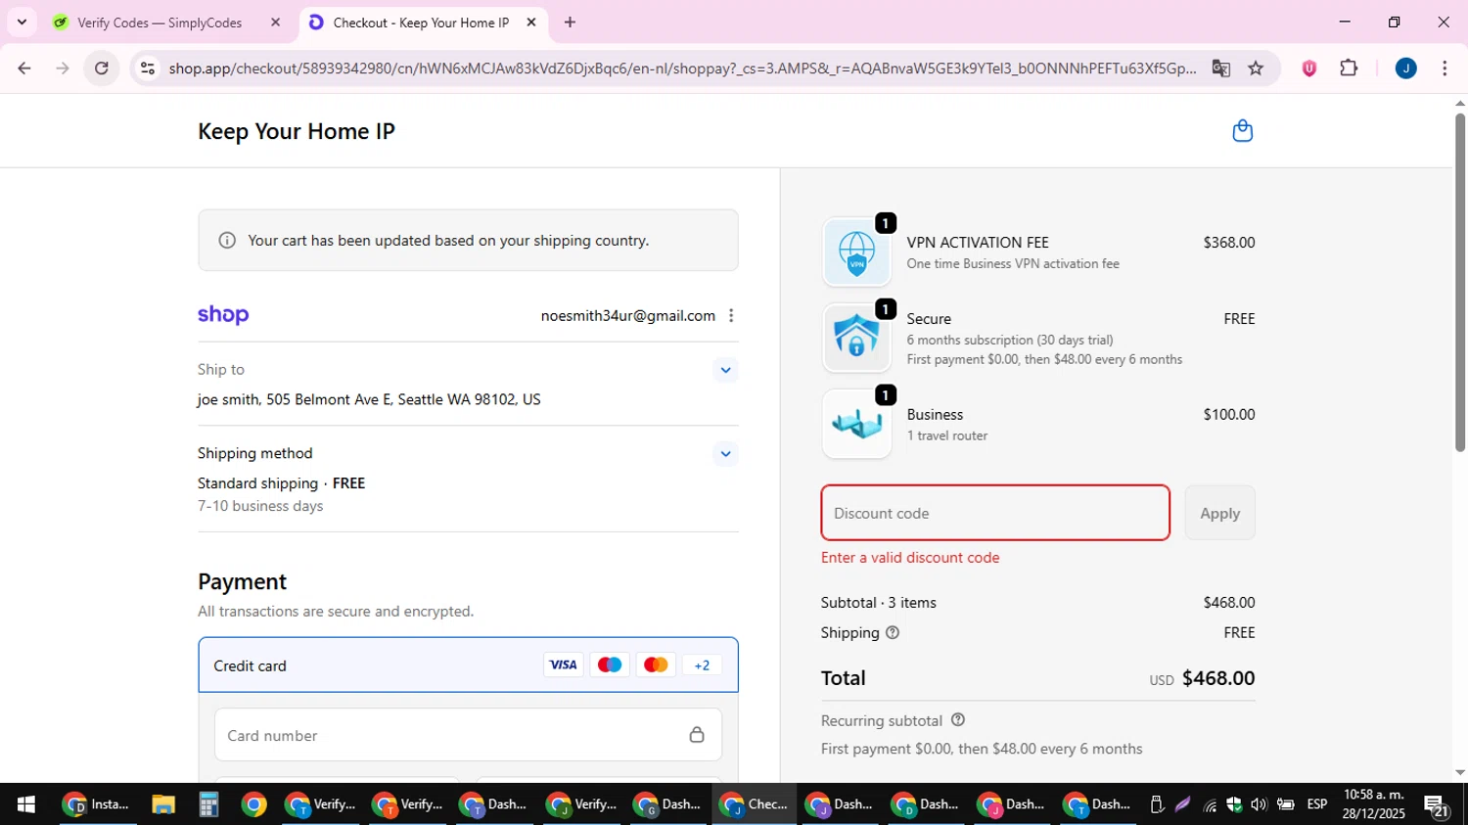The width and height of the screenshot is (1468, 825).
Task: Reload the checkout page
Action: coord(102,69)
